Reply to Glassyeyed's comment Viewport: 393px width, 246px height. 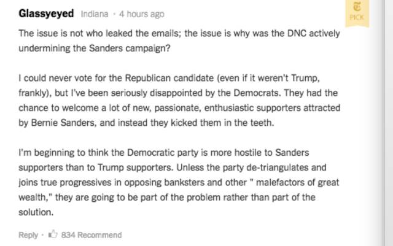coord(28,234)
